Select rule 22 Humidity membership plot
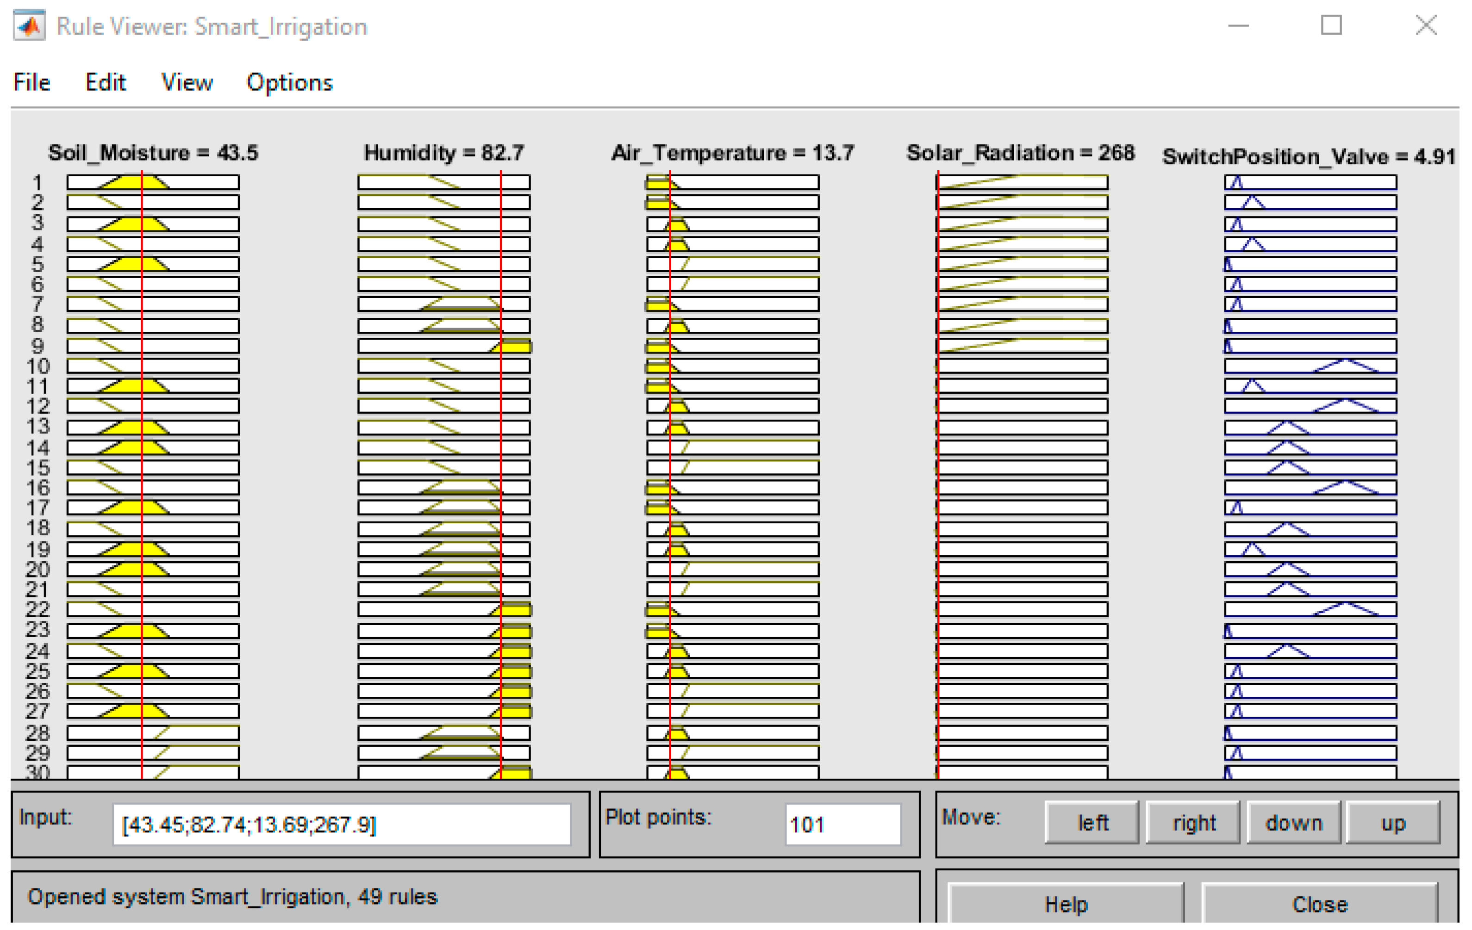 [444, 609]
